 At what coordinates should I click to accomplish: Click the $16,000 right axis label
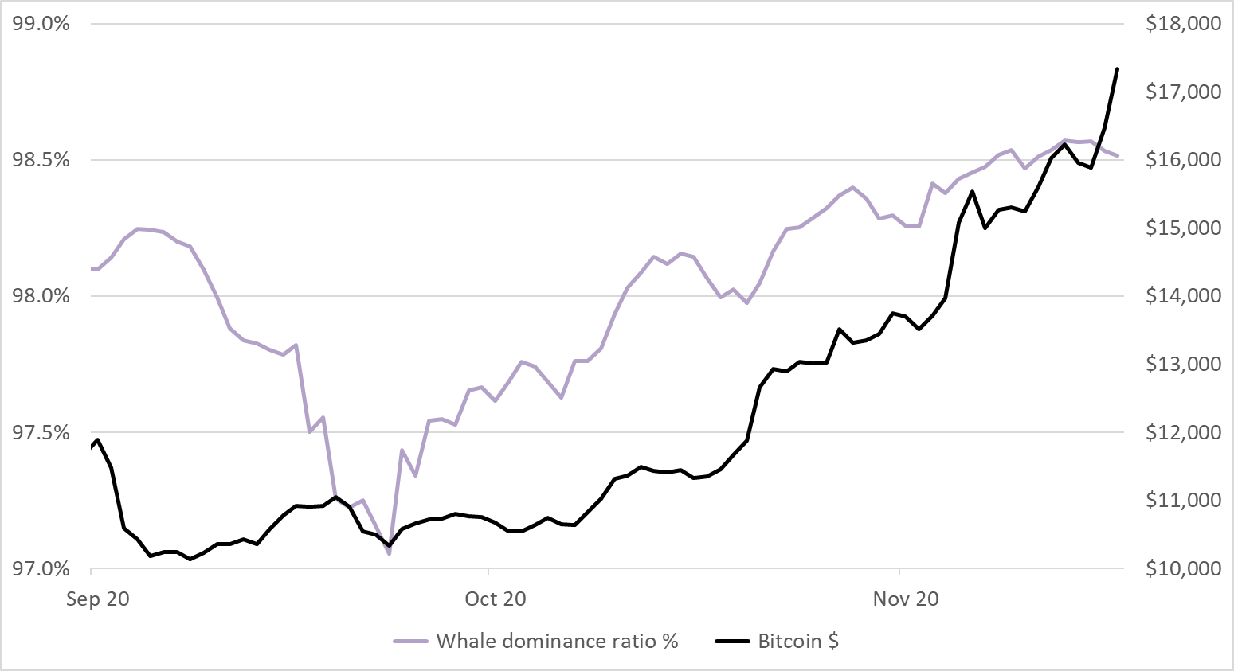pyautogui.click(x=1183, y=160)
